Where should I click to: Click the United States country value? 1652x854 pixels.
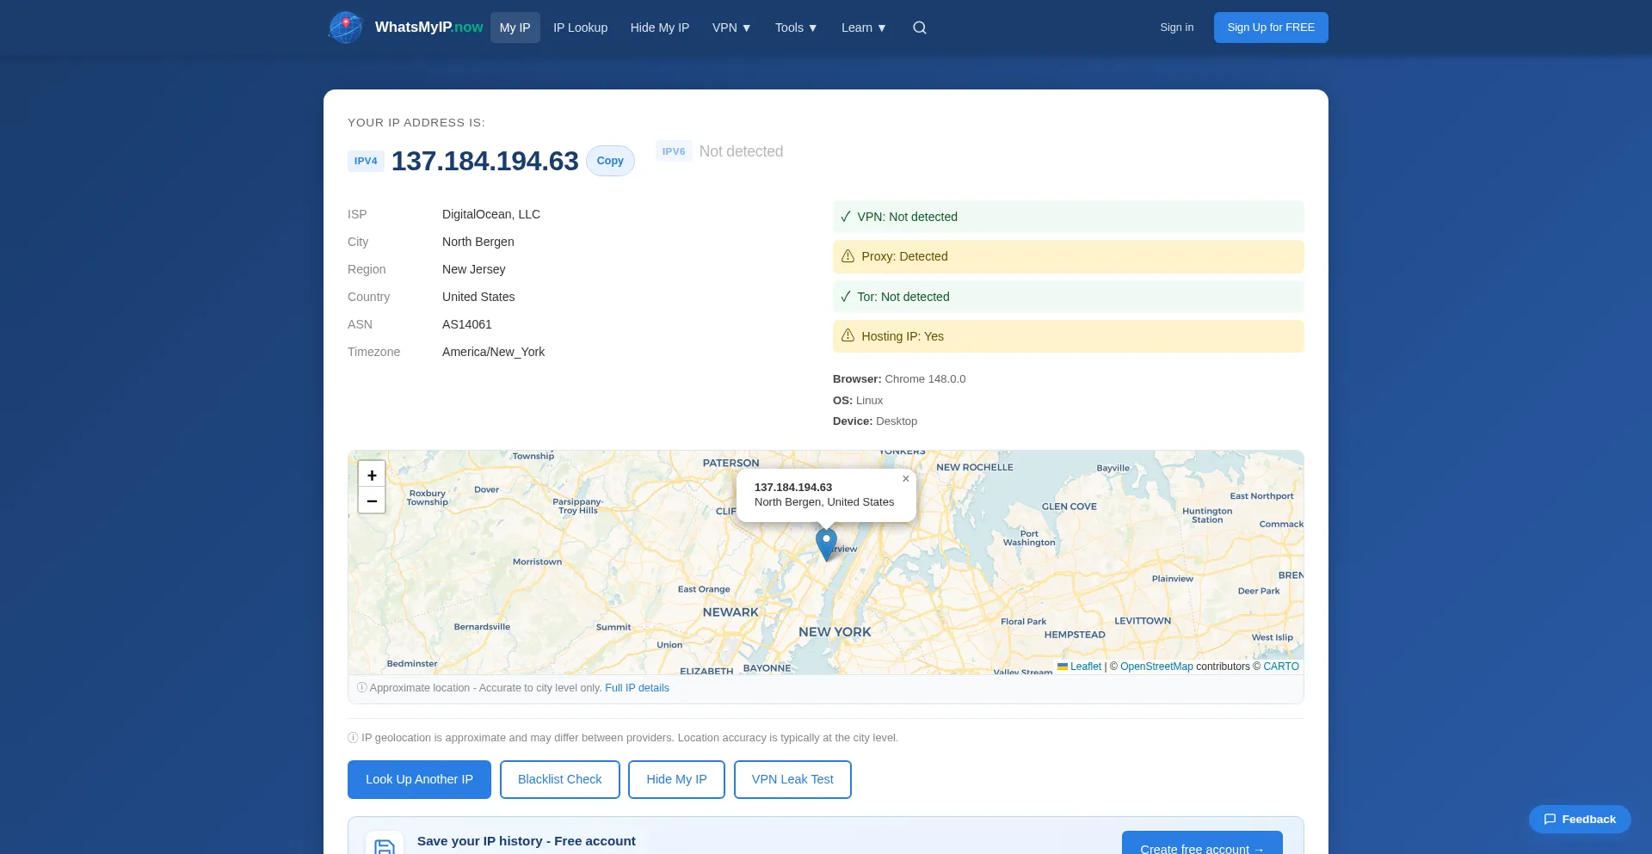click(478, 297)
